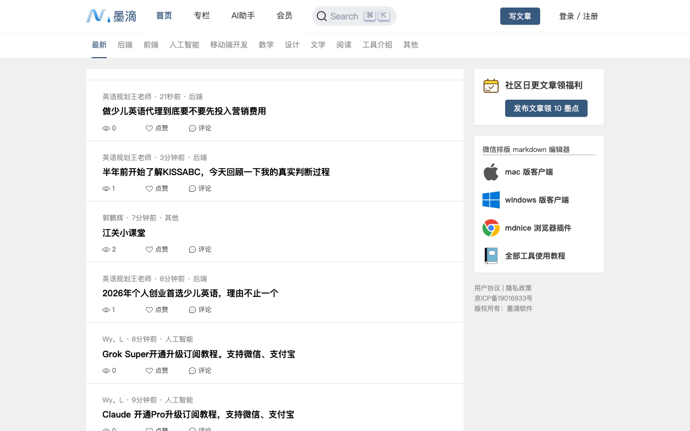
Task: Click the Apple icon for mac client
Action: pos(491,172)
